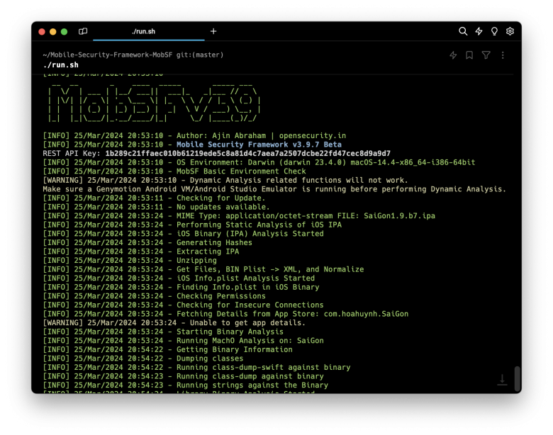The image size is (553, 435).
Task: Open the search magnifier icon
Action: [463, 31]
